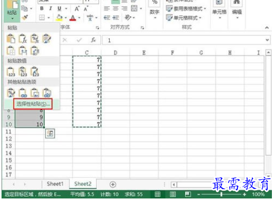
Task: Choose Values and Number Formatting paste icon
Action: 23,72
